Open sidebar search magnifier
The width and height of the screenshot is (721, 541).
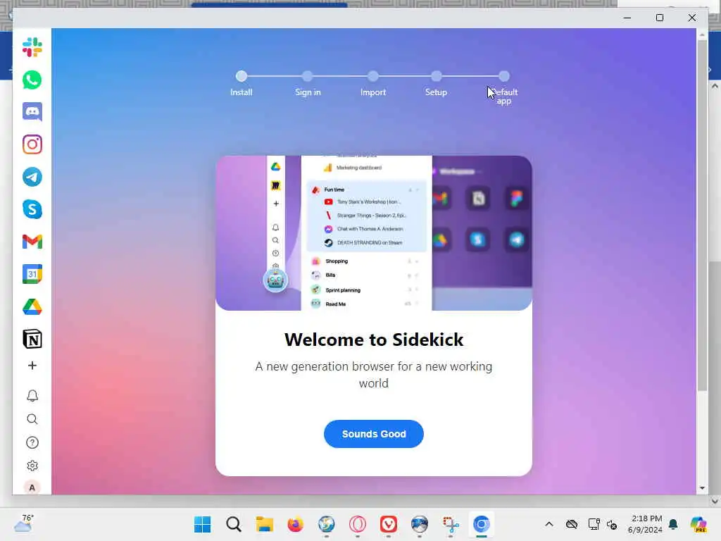click(32, 419)
